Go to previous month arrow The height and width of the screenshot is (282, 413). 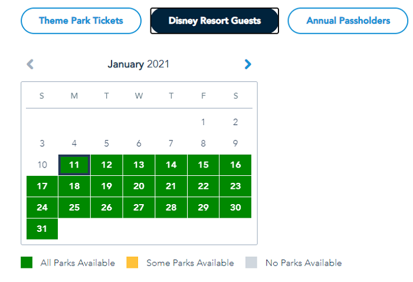(30, 64)
